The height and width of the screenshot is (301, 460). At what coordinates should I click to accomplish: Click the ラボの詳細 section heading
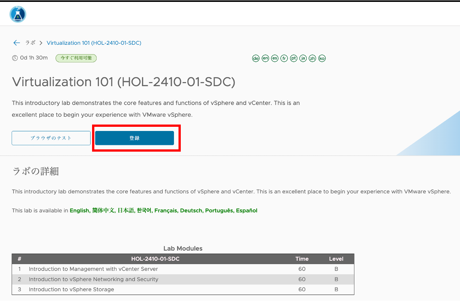pos(35,172)
